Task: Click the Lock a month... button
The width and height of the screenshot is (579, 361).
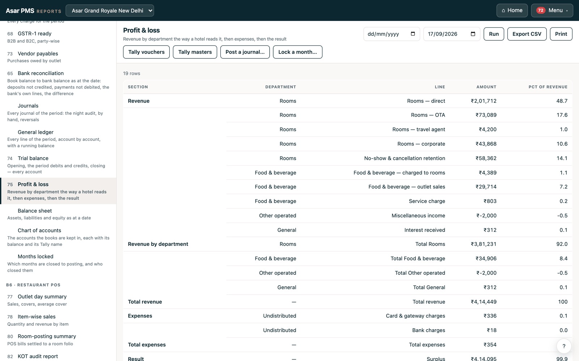Action: tap(297, 52)
